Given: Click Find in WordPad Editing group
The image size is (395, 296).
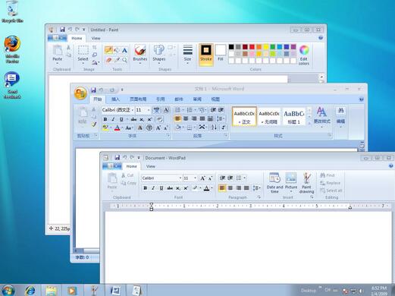Looking at the screenshot, I should (x=328, y=175).
